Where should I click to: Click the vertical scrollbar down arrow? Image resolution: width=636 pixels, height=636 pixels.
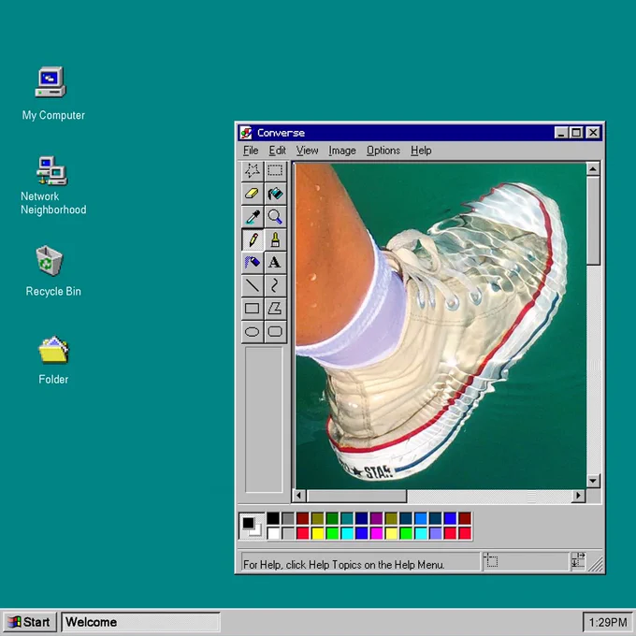(x=593, y=481)
